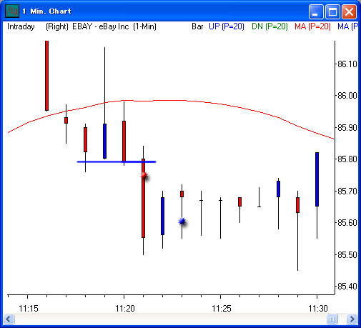The image size is (361, 328).
Task: Click the 11:30 time label
Action: coord(318,309)
